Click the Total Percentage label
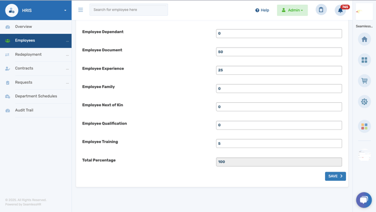The height and width of the screenshot is (212, 376). pyautogui.click(x=99, y=160)
